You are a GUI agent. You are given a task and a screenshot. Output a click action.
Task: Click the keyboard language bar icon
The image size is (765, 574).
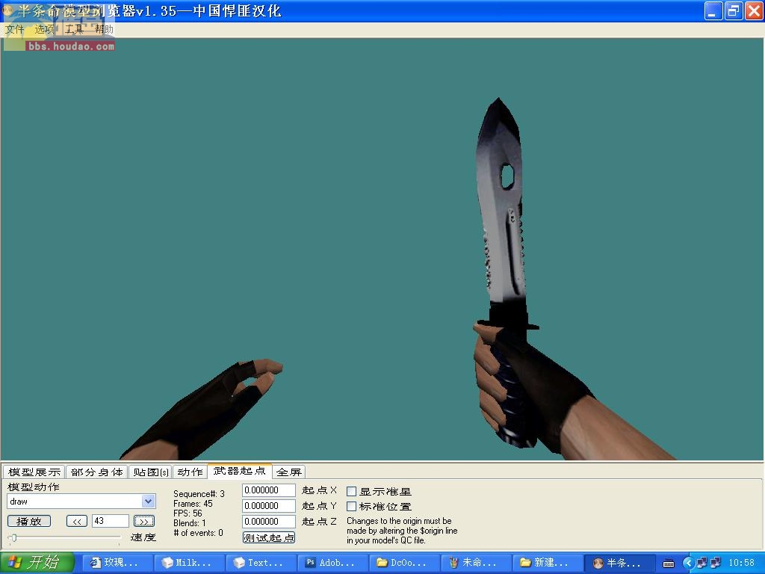(x=669, y=564)
